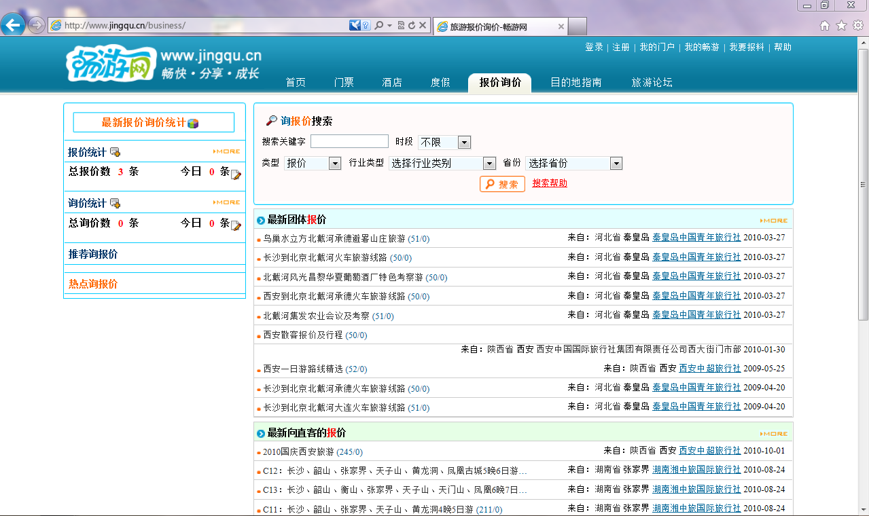Click MORE link in 报价统计 section

[226, 151]
